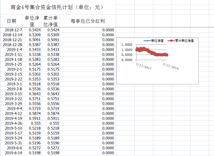214x156 pixels.
Task: Click 累计单位净值 value 0.5338 for 2019-1-11
Action: [50, 55]
